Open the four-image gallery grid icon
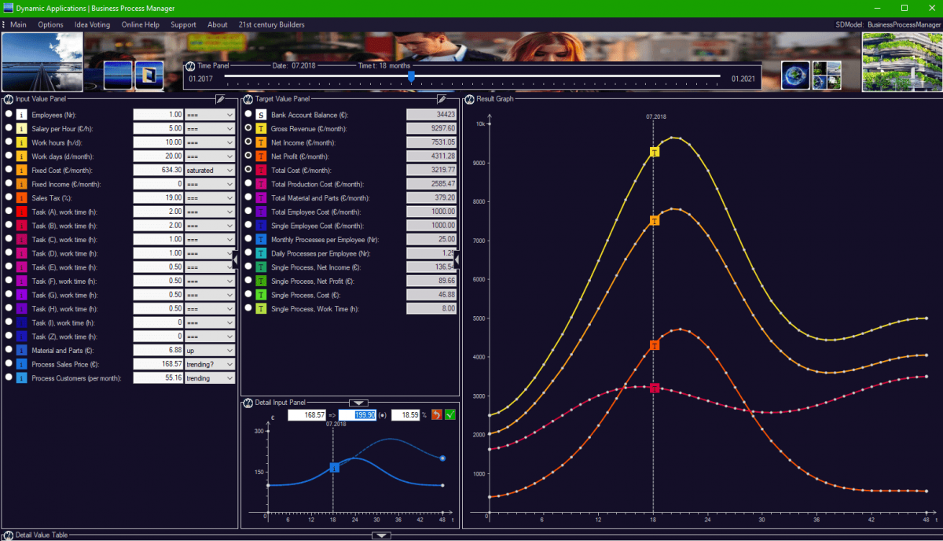The height and width of the screenshot is (541, 943). (x=827, y=75)
